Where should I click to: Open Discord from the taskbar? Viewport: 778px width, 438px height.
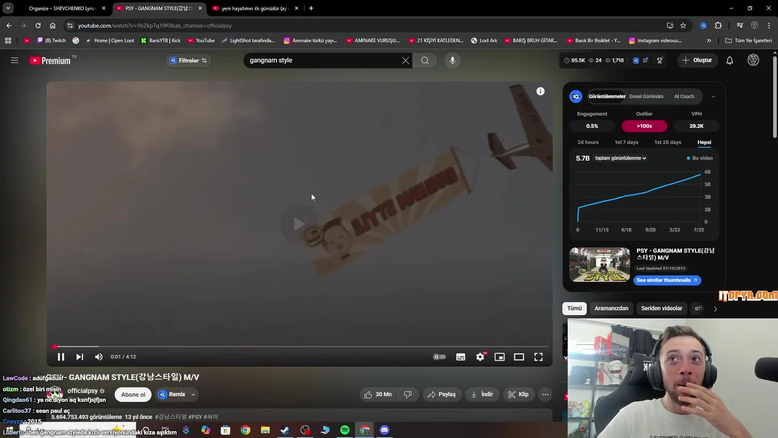pos(384,430)
